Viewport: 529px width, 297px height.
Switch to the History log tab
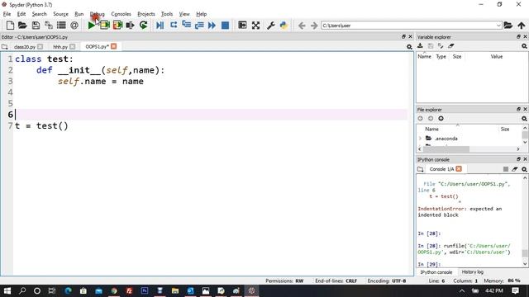click(472, 271)
